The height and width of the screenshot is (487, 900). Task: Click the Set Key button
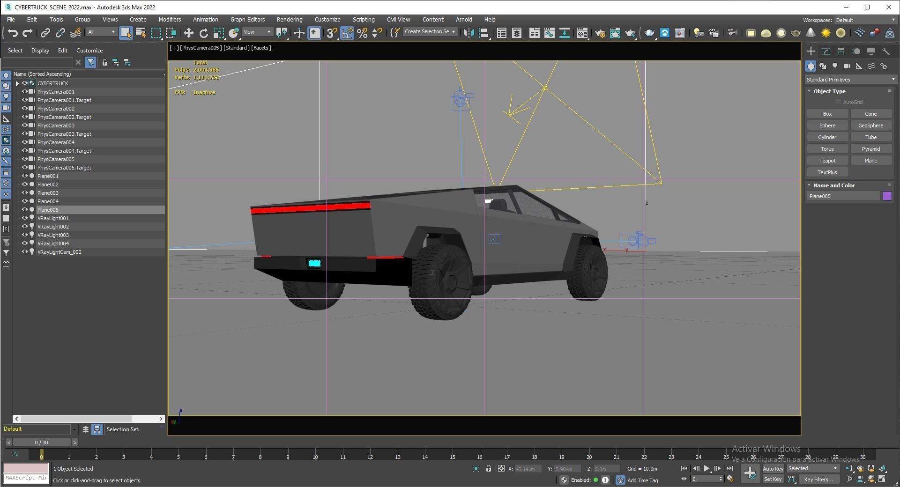click(773, 480)
